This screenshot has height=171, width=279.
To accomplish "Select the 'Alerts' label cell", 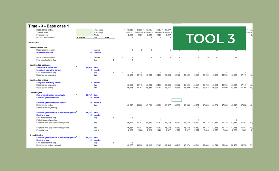I will pyautogui.click(x=96, y=35).
